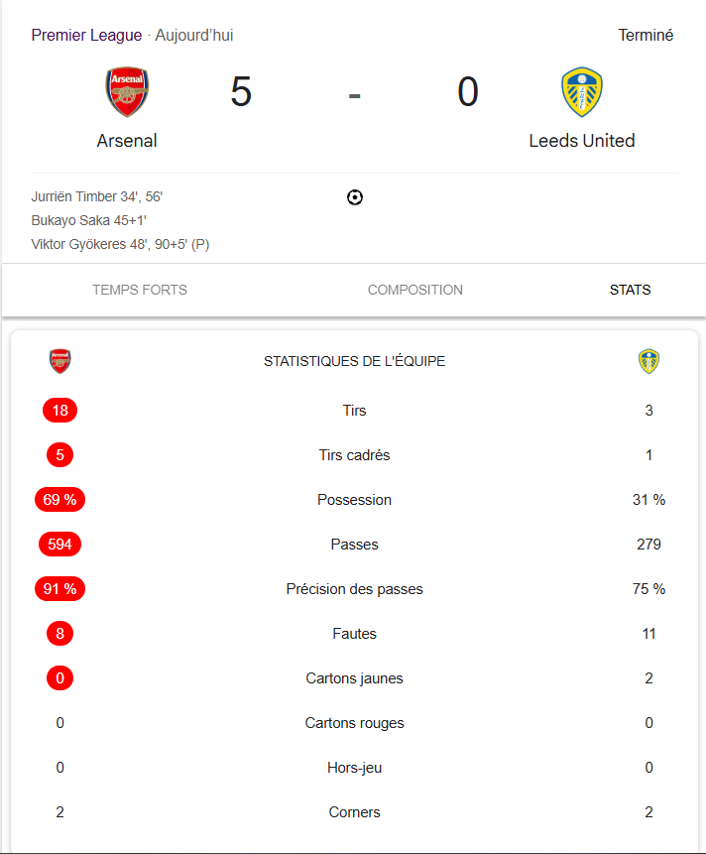Viewport: 706px width, 854px height.
Task: Click small Arsenal crest in stats header
Action: [59, 361]
